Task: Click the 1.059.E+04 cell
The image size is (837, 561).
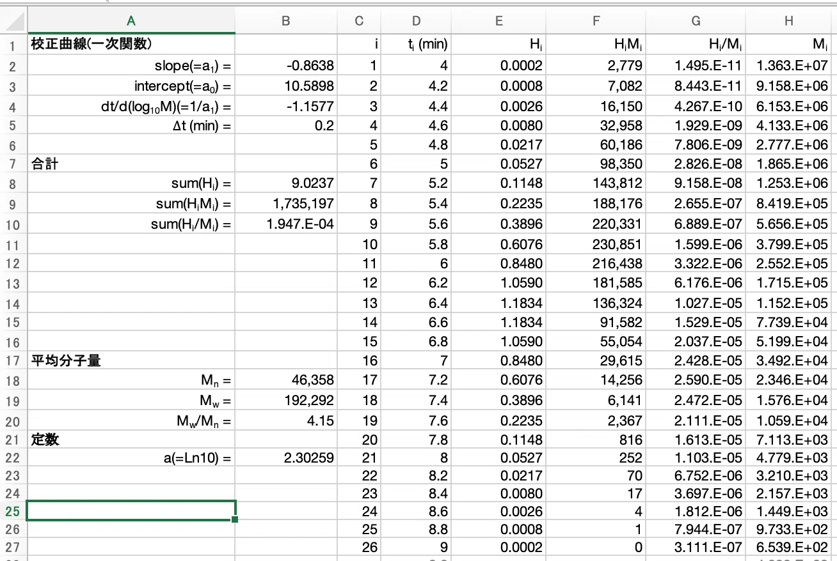Action: tap(789, 422)
